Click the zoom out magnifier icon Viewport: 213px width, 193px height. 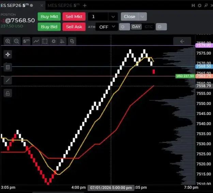tap(16, 41)
